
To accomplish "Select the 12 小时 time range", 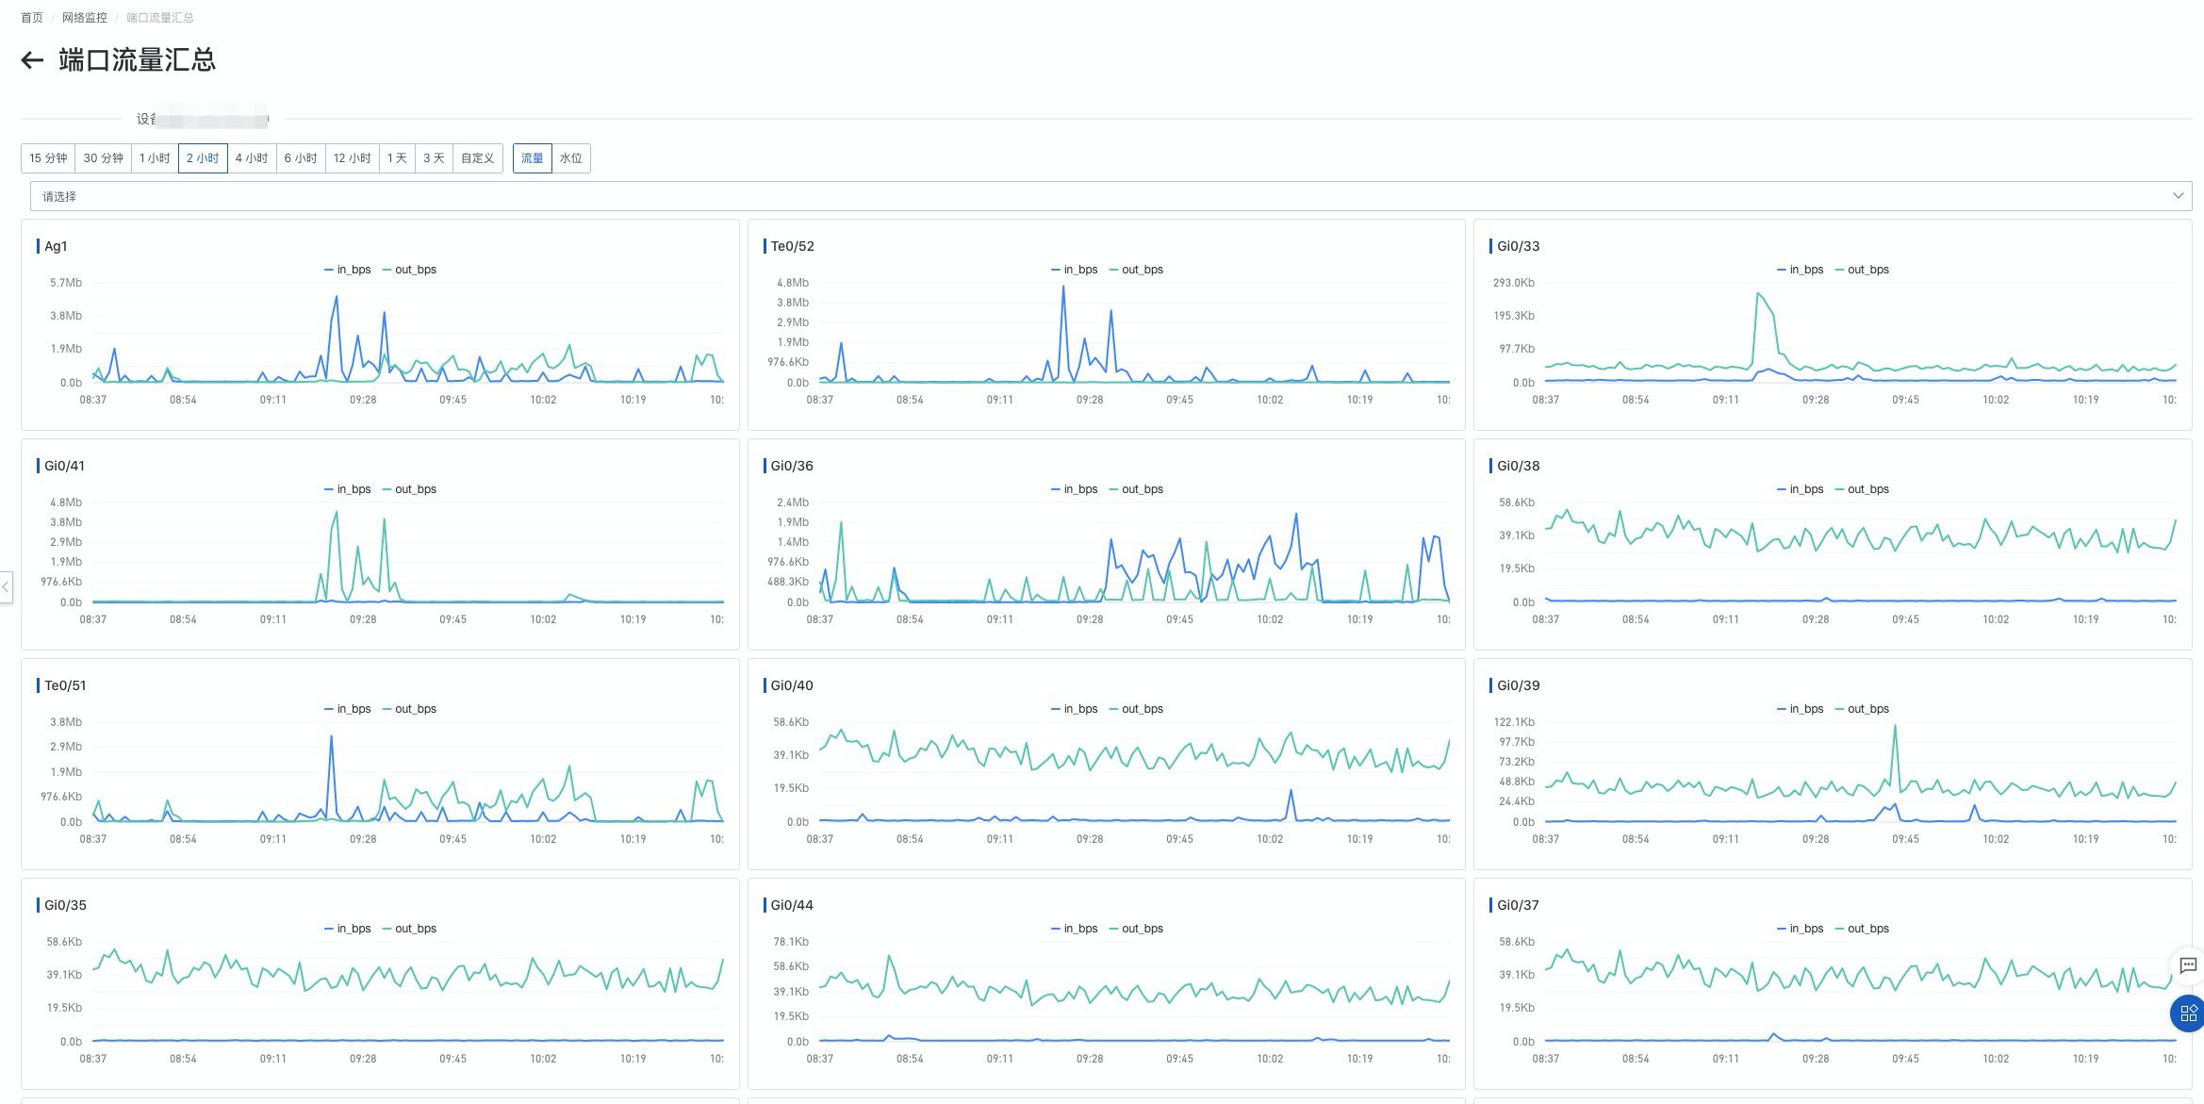I will coord(352,158).
